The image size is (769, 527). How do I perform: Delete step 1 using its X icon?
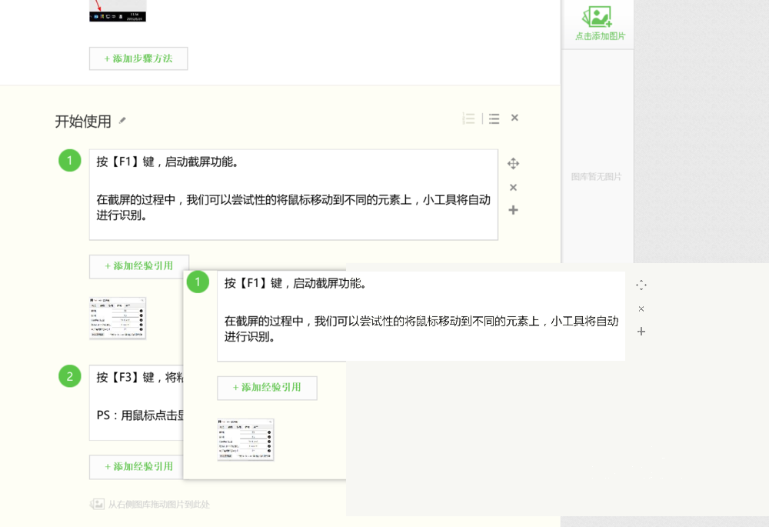click(x=513, y=188)
